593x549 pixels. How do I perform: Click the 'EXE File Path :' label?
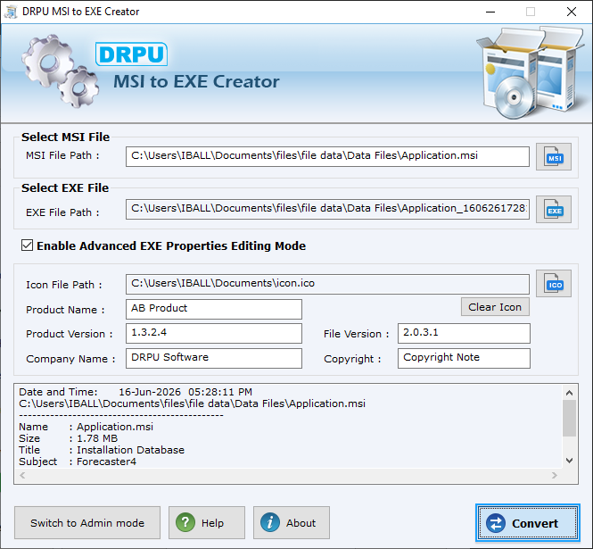click(x=62, y=212)
